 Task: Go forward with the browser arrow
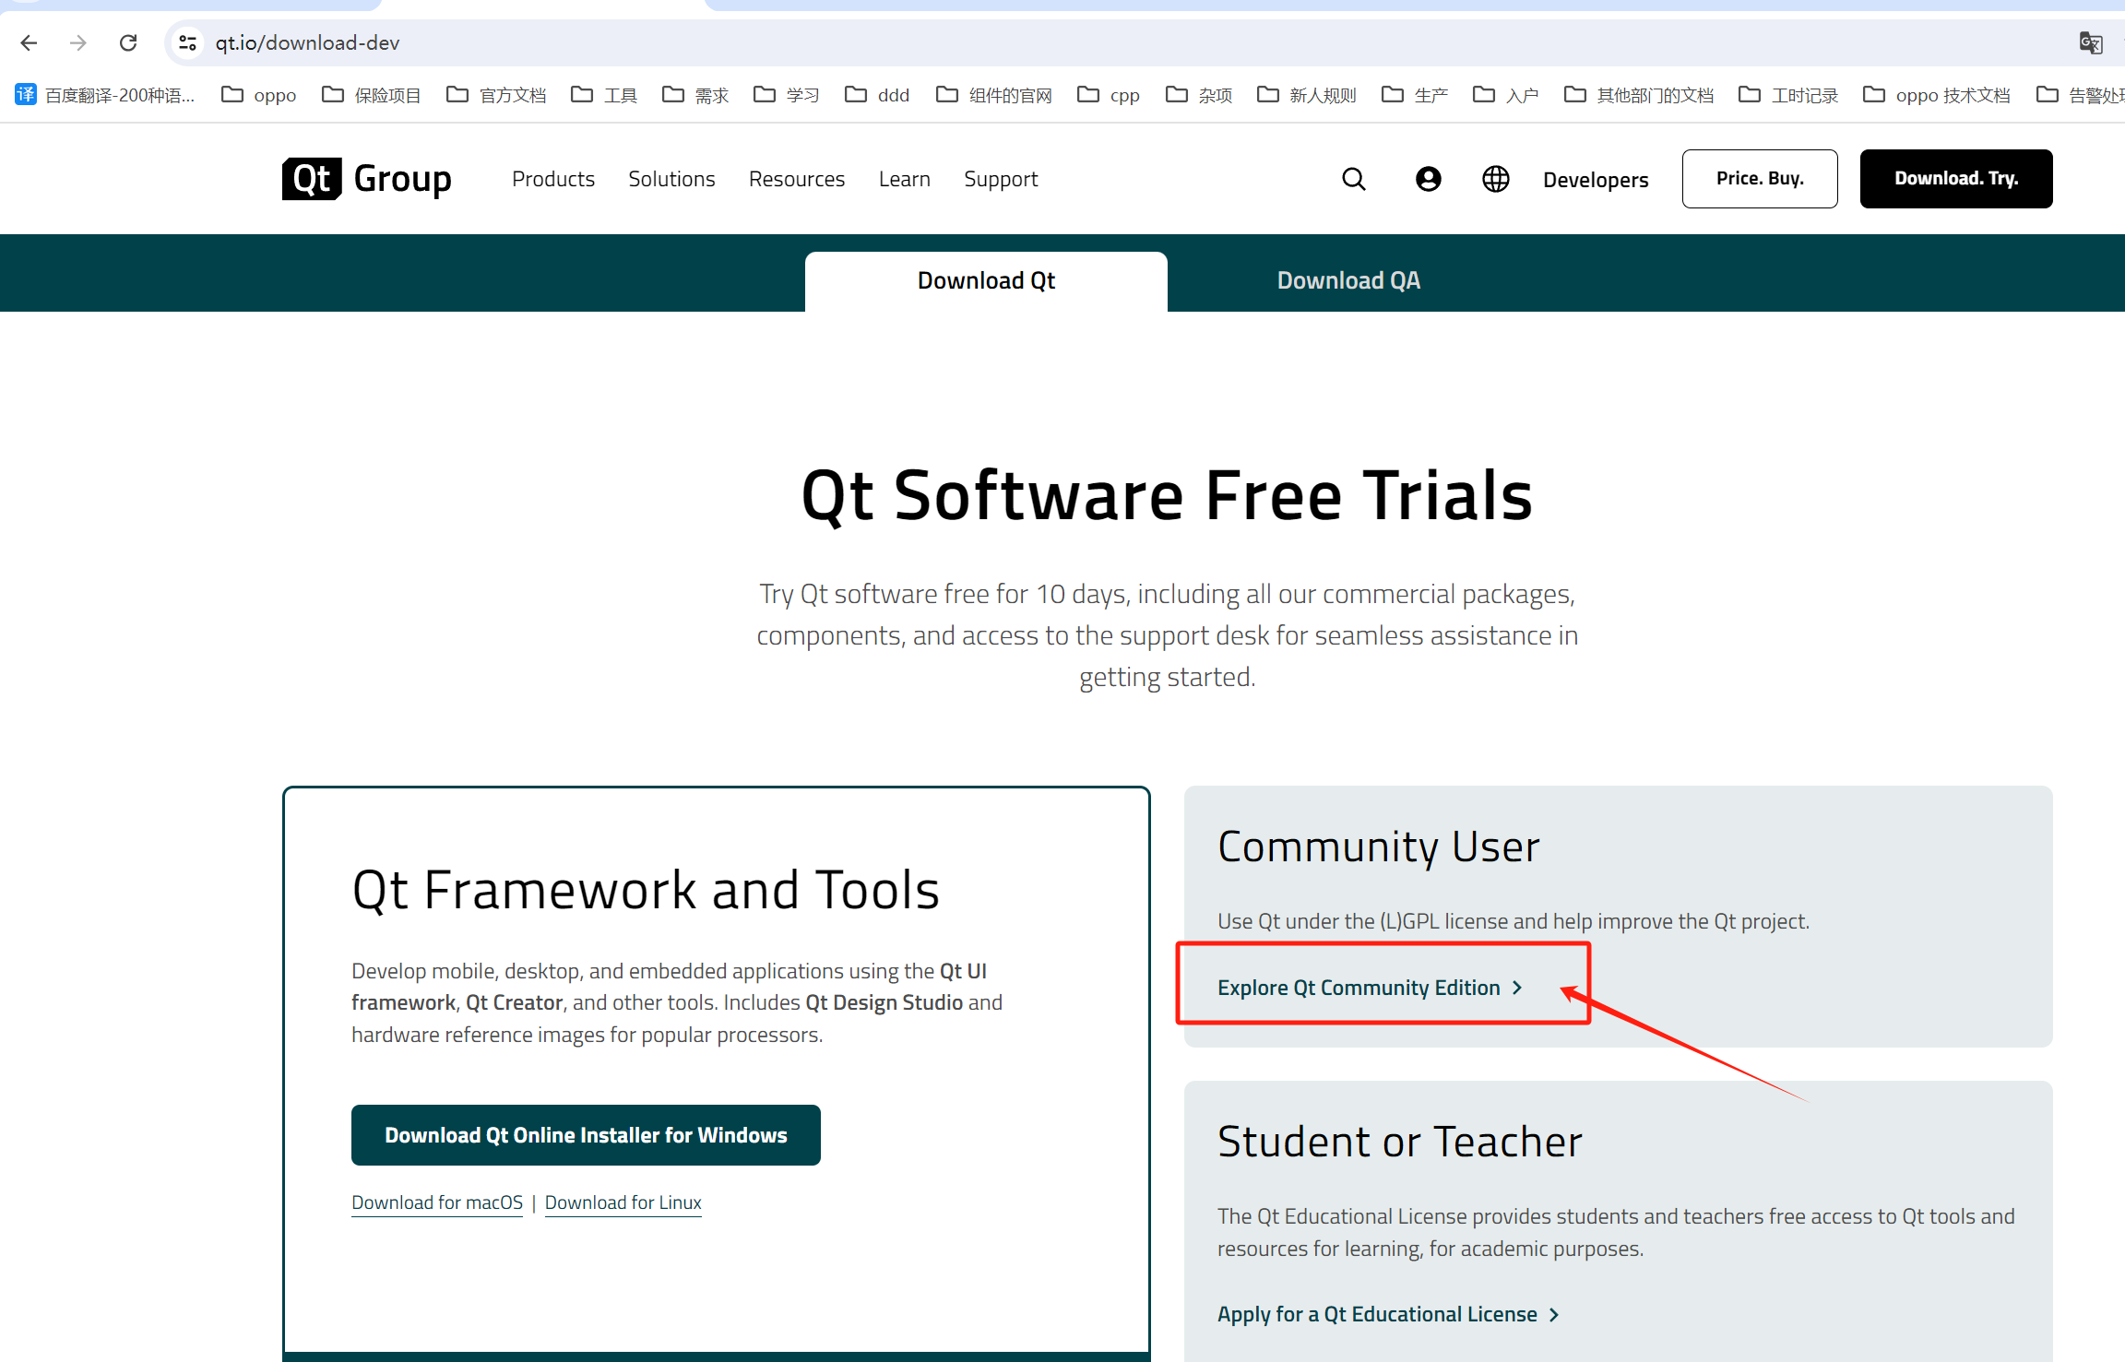pos(78,42)
